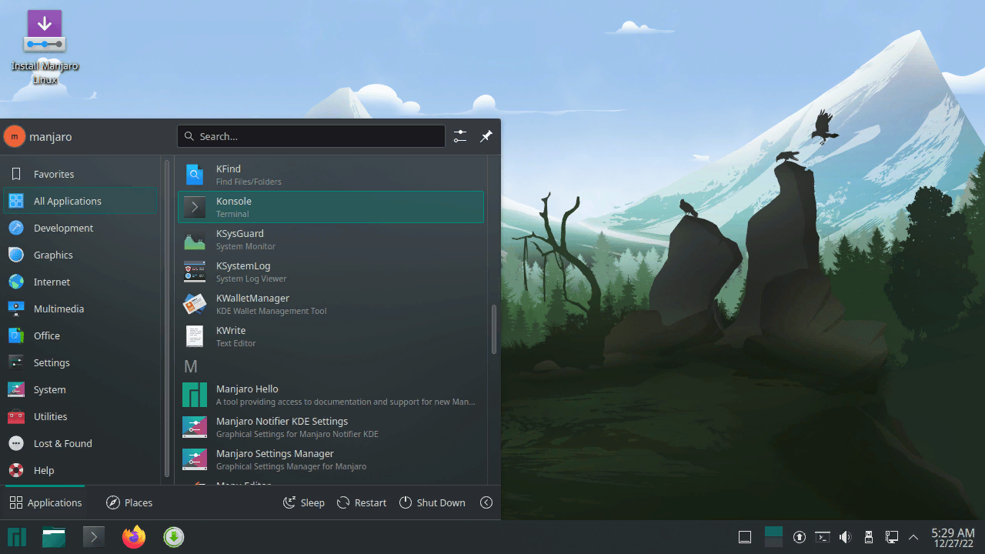Open Graphics category
985x554 pixels.
80,255
